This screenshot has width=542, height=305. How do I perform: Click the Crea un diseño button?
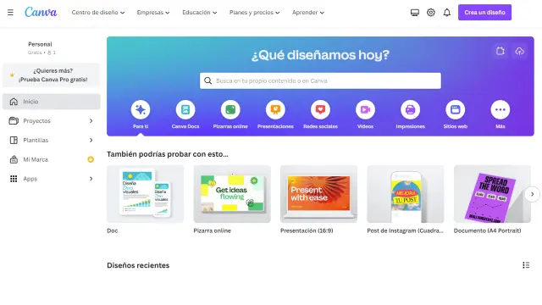[x=484, y=13]
